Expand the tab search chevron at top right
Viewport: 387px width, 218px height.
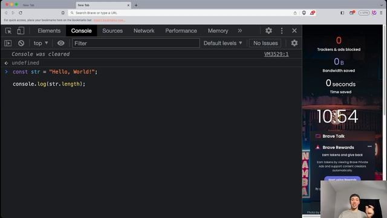tap(382, 5)
